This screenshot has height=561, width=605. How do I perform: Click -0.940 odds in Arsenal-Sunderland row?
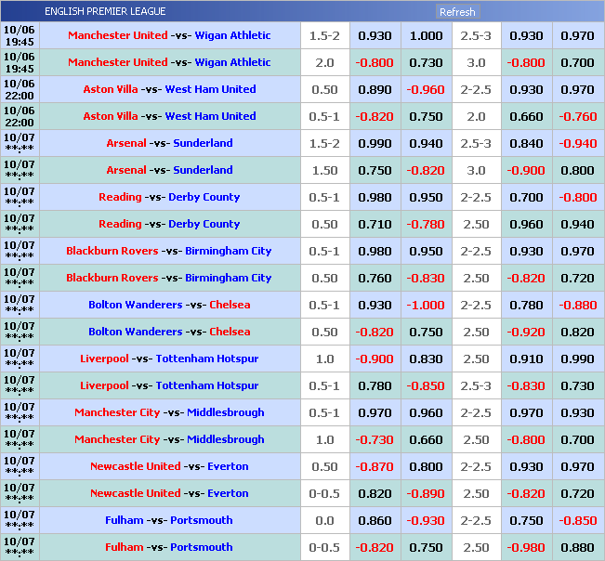point(577,143)
